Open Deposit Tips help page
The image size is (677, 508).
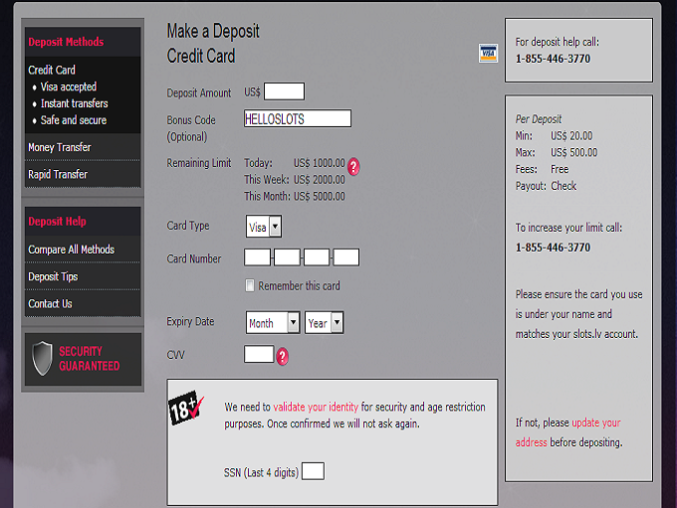53,276
